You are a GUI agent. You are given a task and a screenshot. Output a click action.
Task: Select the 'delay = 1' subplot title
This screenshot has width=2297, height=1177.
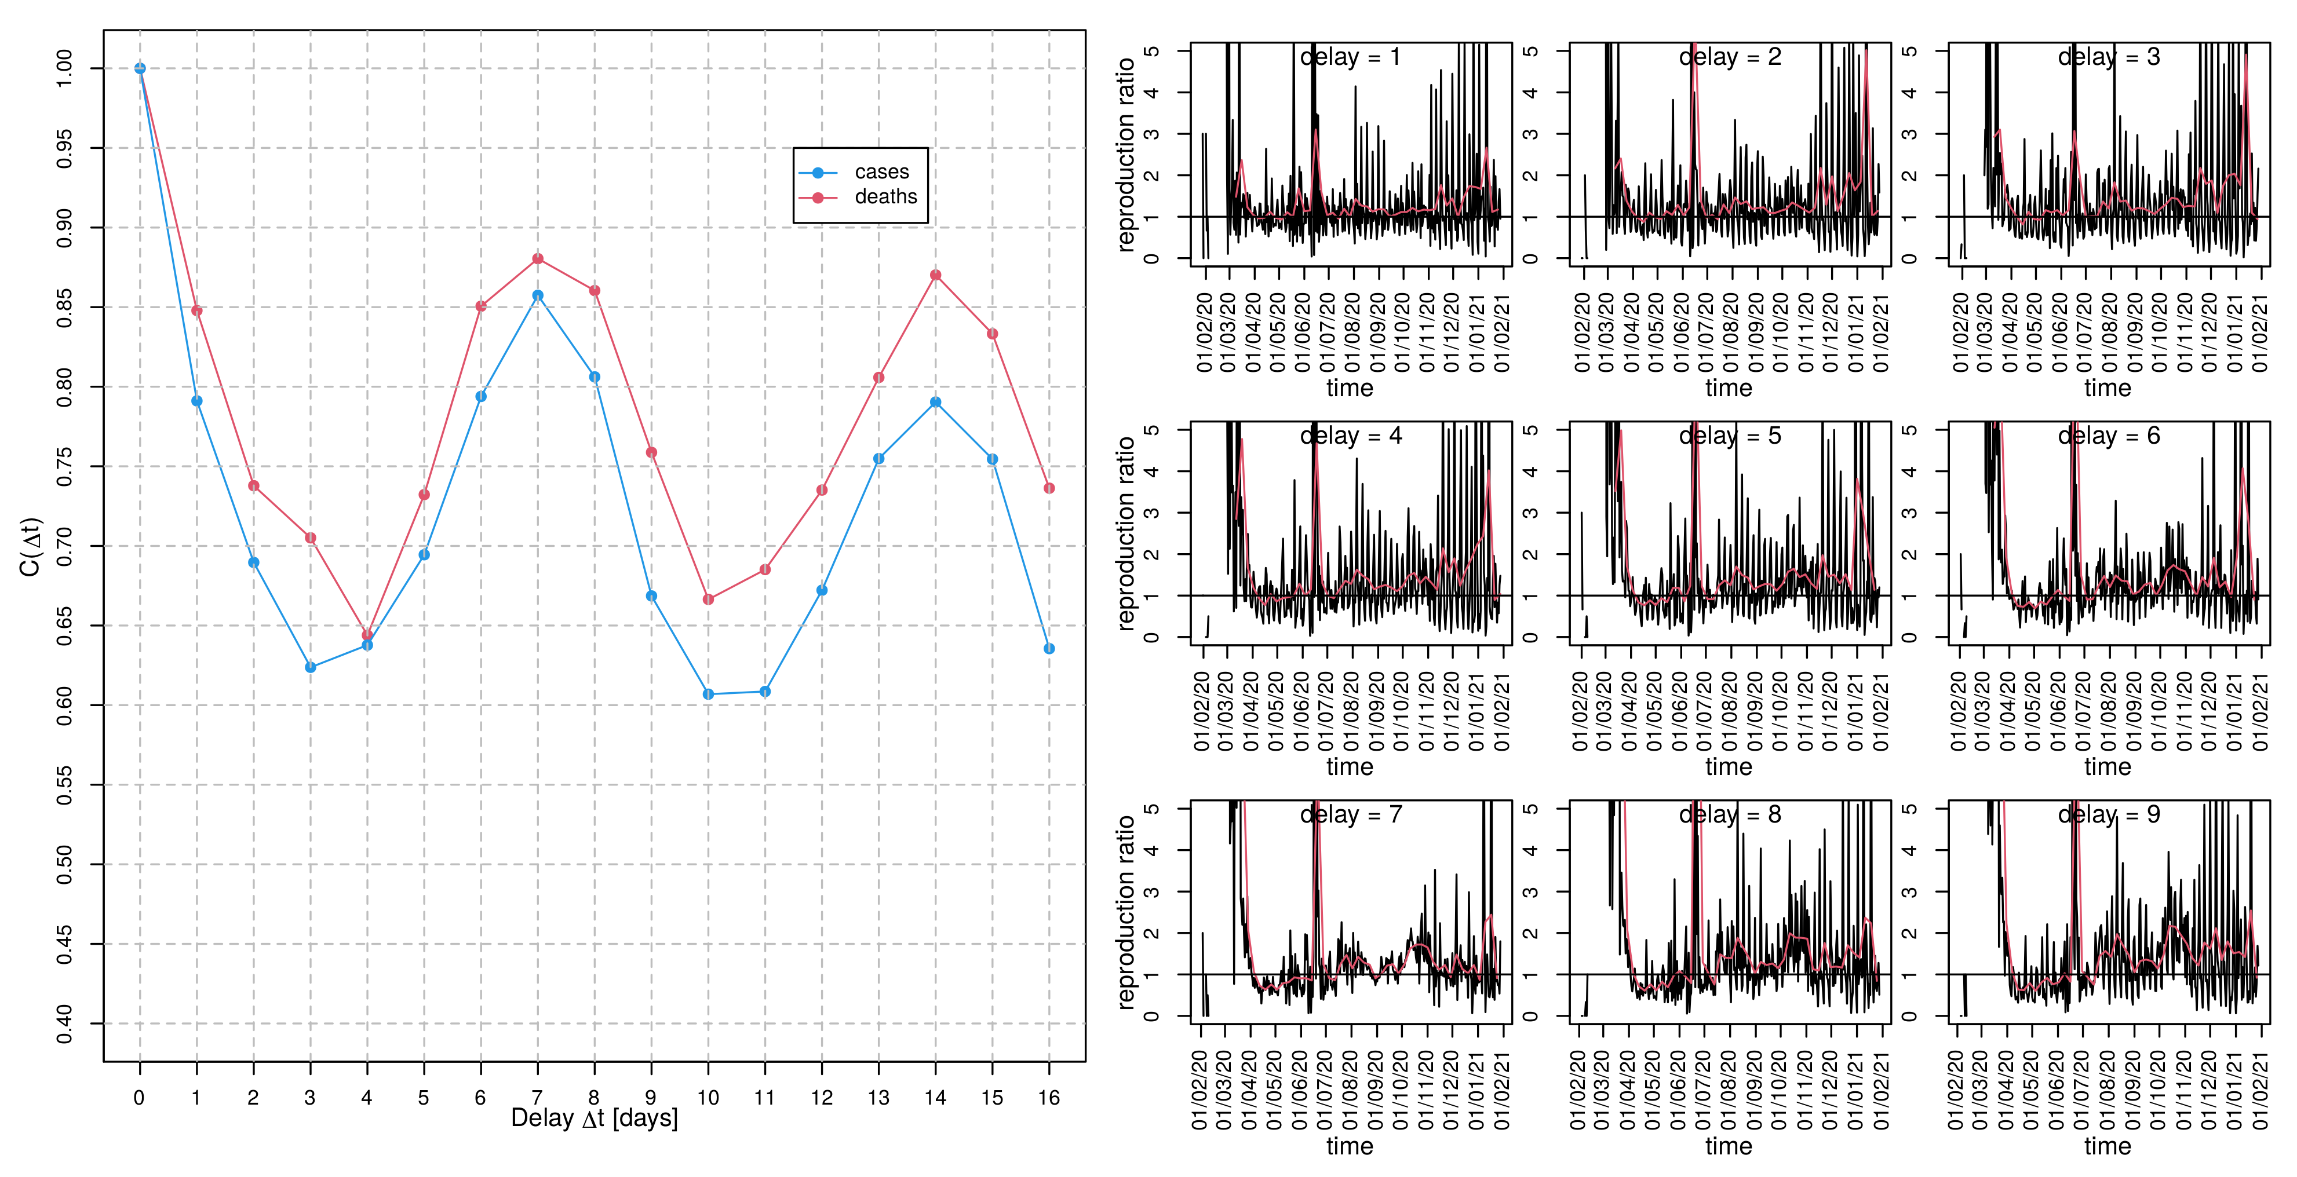click(1350, 58)
